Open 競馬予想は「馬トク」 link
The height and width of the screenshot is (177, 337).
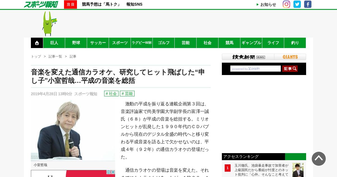101,4
